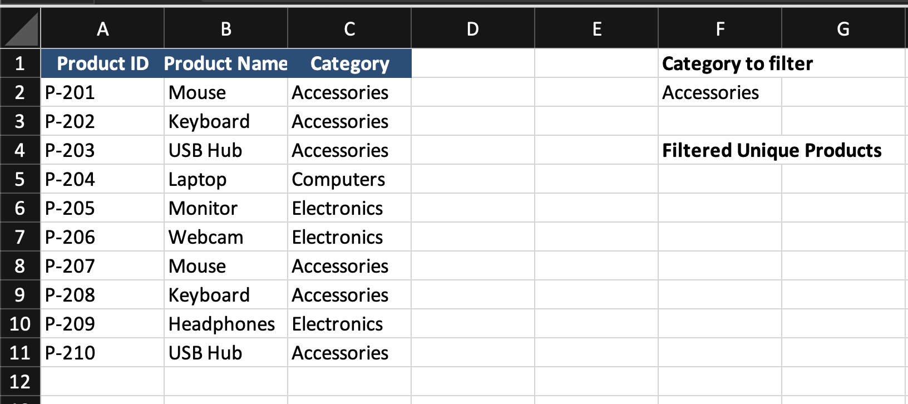Click the row 5 header
This screenshot has width=908, height=404.
20,179
